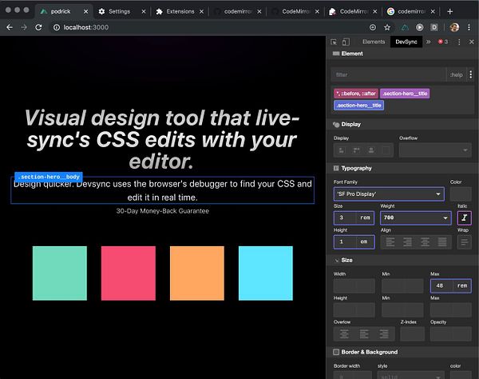This screenshot has width=479, height=379.
Task: Open the Elements DevTools tab
Action: (374, 42)
